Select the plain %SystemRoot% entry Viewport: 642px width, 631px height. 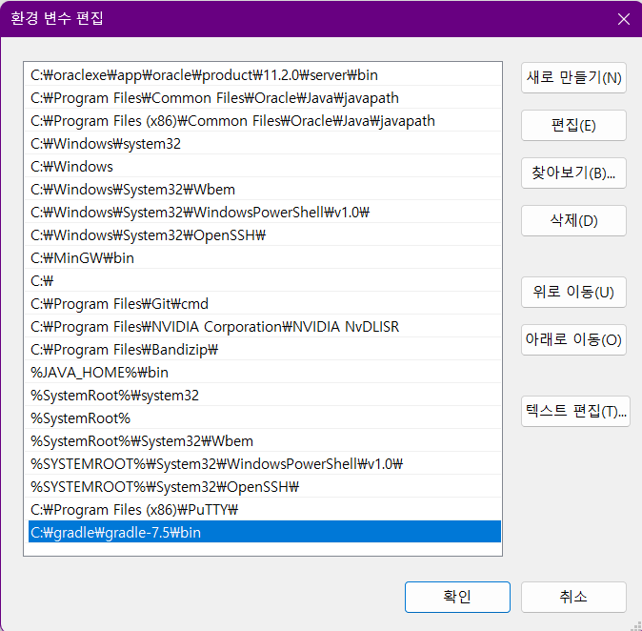tap(265, 418)
